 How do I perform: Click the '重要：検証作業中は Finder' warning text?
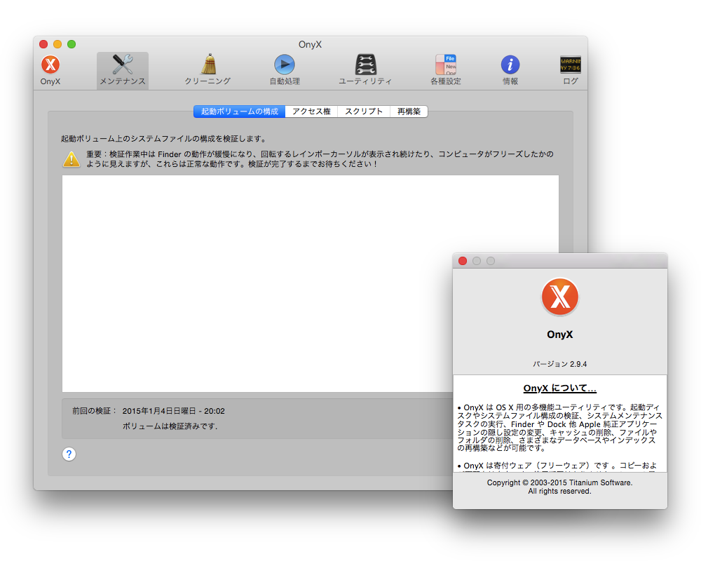[x=320, y=158]
